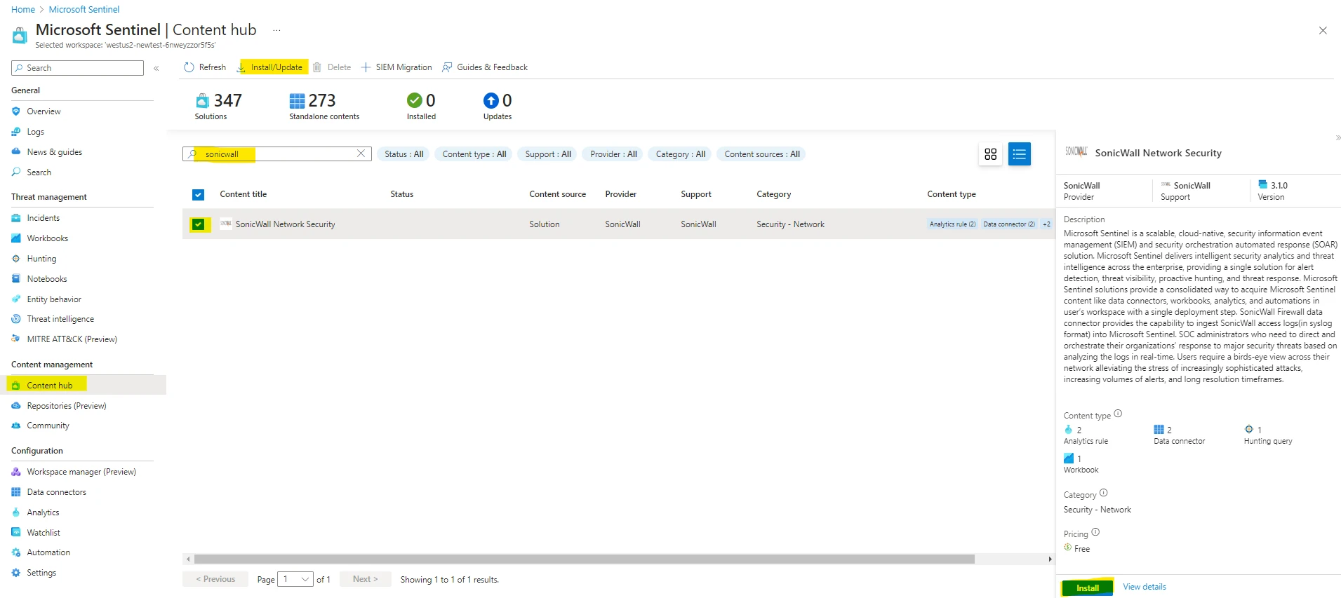This screenshot has height=598, width=1341.
Task: Click the Notebooks icon in the sidebar
Action: coord(16,279)
